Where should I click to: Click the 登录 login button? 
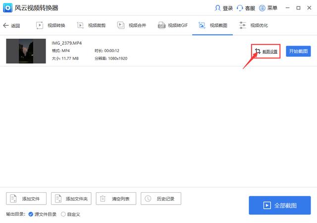pyautogui.click(x=223, y=8)
